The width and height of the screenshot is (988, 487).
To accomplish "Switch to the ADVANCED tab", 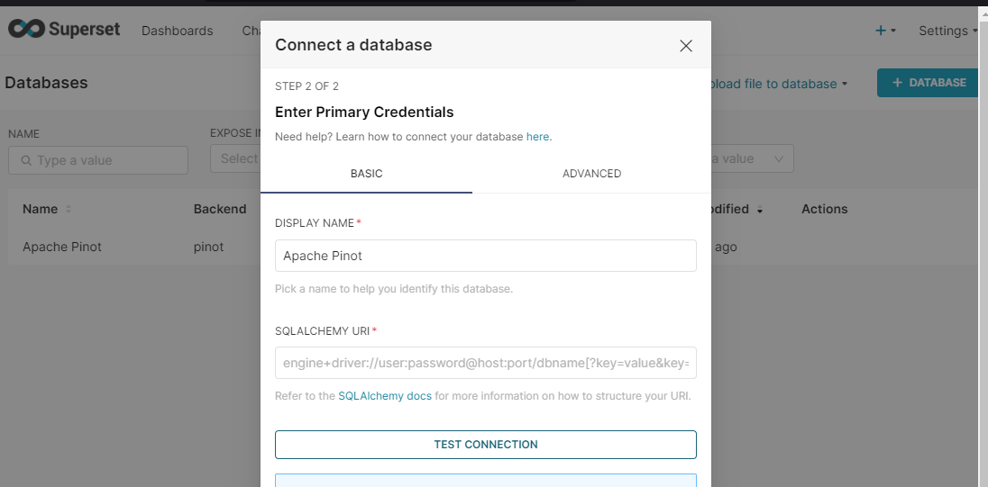I will coord(591,174).
